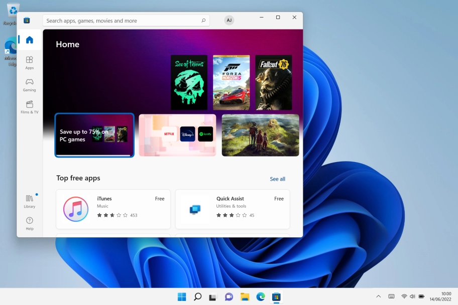This screenshot has width=458, height=305.
Task: Select Save up to 75% banner
Action: (x=94, y=135)
